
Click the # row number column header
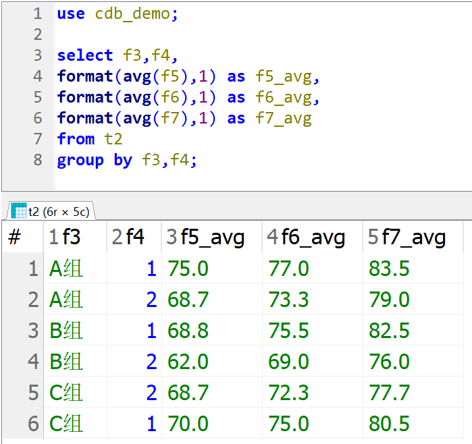pos(15,237)
